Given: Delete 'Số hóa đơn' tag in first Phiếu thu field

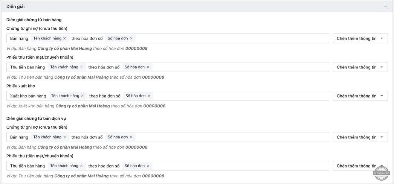Looking at the screenshot, I should click(148, 67).
